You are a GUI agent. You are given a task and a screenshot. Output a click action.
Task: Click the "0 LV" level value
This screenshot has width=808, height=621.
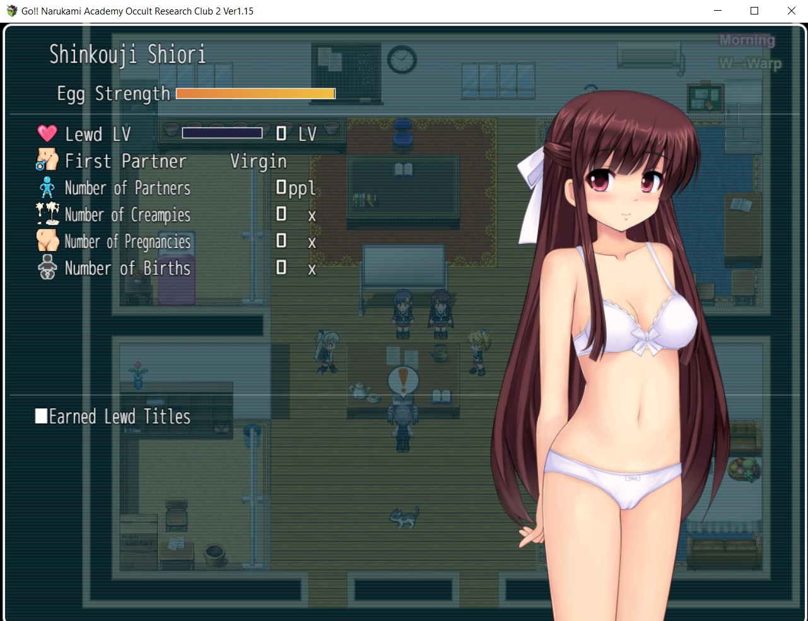coord(296,134)
